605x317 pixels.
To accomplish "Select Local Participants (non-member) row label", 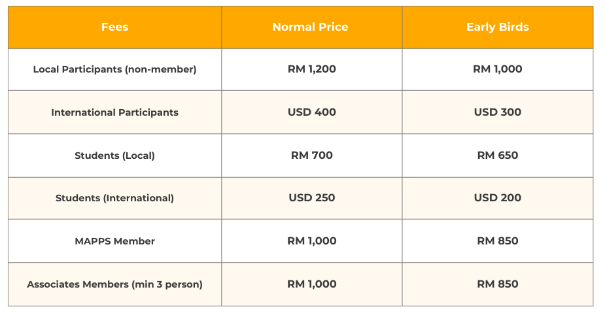I will [x=114, y=69].
